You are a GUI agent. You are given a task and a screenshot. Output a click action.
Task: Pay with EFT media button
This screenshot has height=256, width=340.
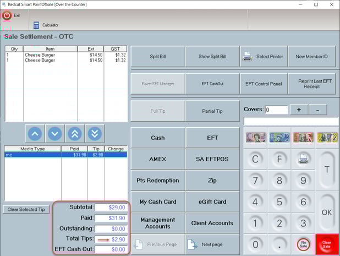212,138
